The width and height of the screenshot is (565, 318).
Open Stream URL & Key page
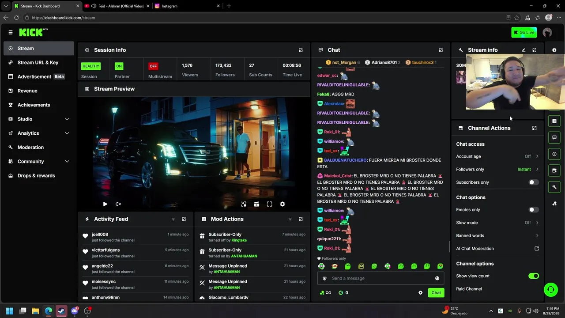(x=39, y=62)
